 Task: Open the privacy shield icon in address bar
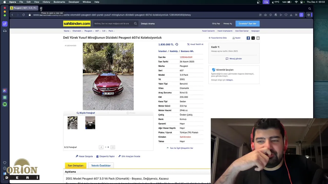pyautogui.click(x=271, y=15)
